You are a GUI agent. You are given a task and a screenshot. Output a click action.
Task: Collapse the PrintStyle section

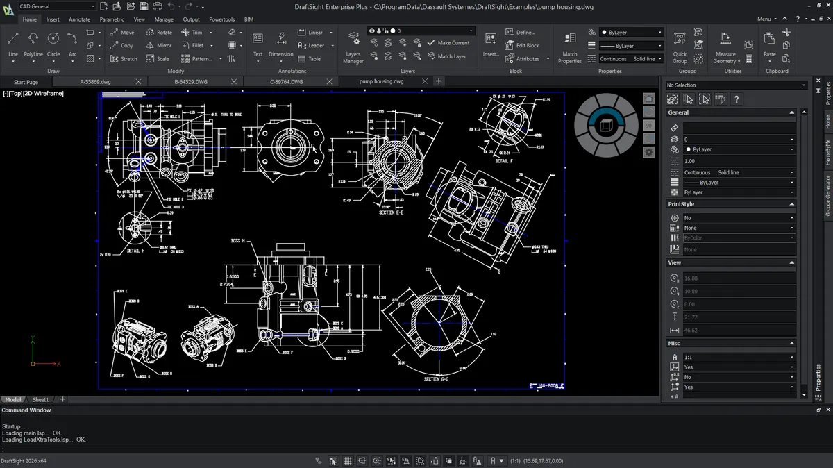(x=791, y=204)
